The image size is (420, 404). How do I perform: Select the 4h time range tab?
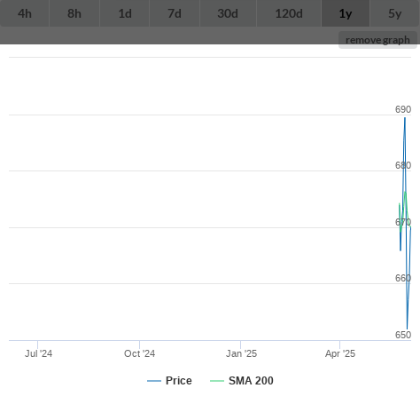pos(25,13)
